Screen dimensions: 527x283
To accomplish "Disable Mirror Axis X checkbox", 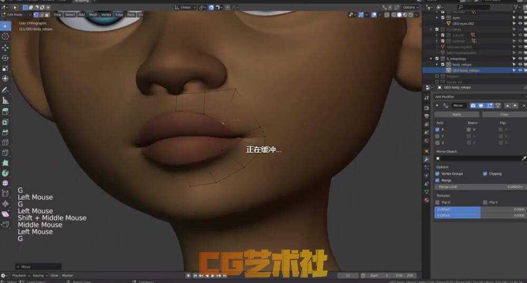I will coord(437,129).
